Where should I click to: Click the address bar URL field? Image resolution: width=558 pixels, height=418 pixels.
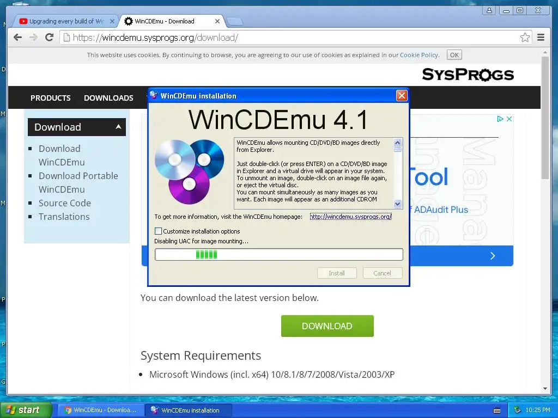click(x=295, y=38)
